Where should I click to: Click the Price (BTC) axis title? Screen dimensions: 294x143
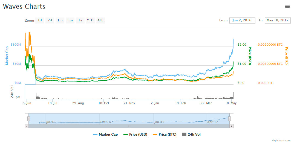click(286, 56)
